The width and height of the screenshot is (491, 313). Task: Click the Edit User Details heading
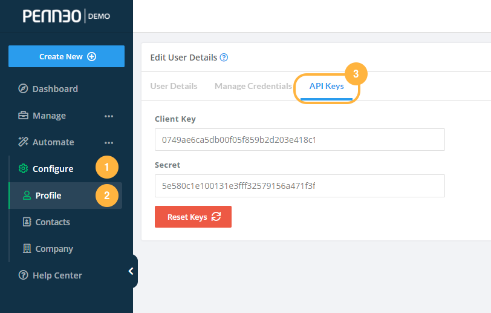click(184, 58)
